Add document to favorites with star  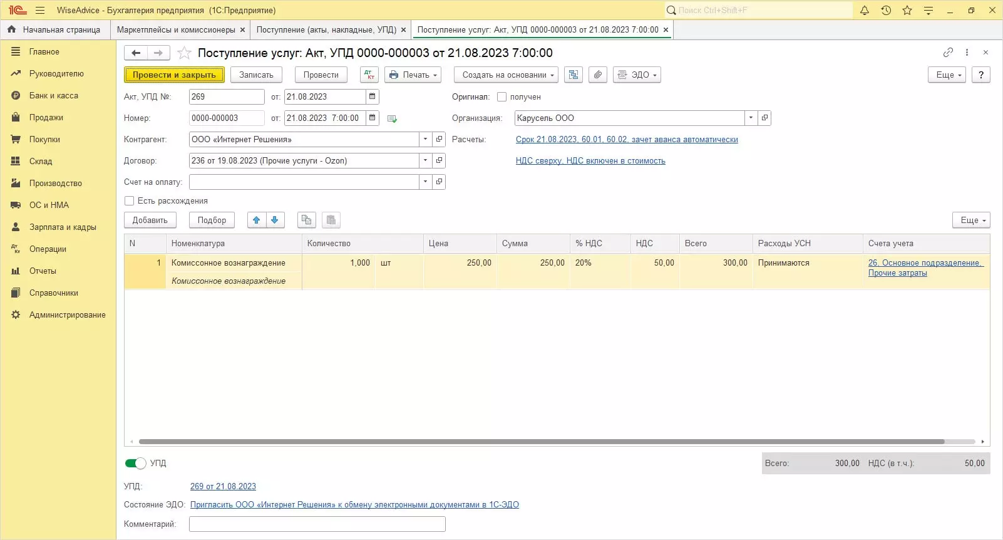184,53
